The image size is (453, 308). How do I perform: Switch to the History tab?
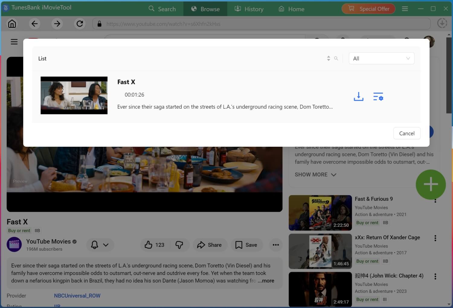point(249,9)
